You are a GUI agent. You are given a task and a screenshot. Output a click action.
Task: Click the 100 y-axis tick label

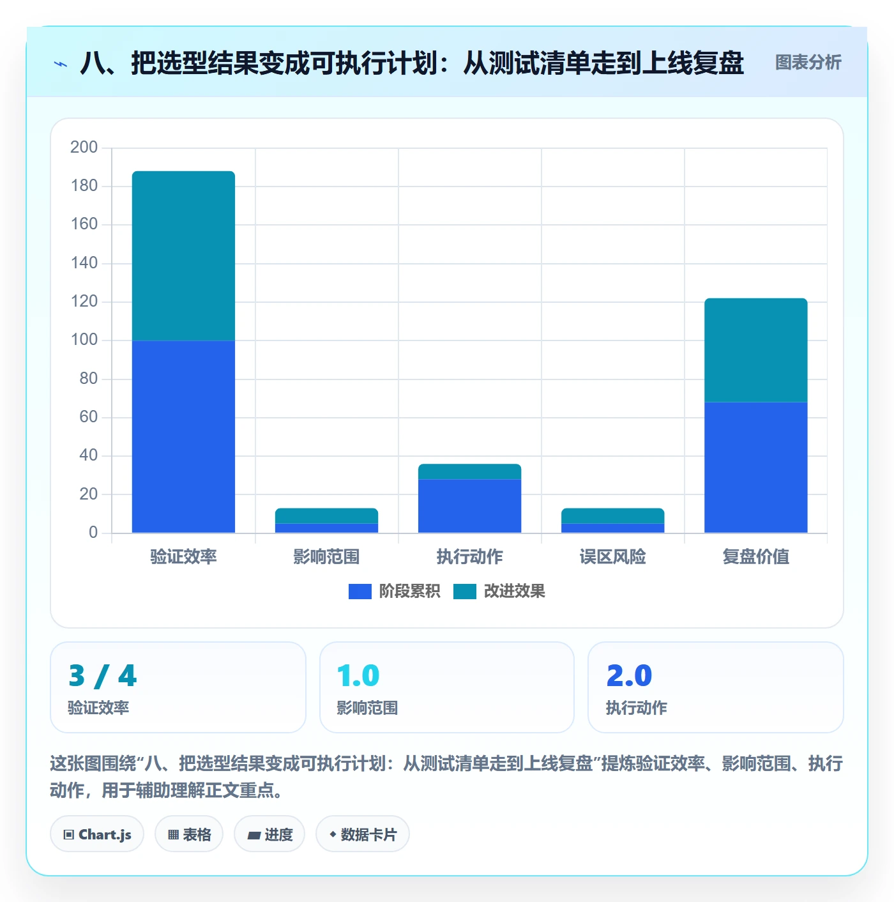[84, 340]
